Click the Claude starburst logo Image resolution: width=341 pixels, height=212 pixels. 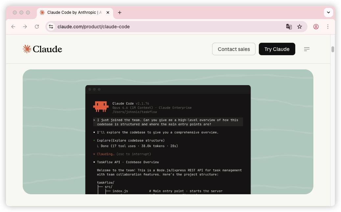(27, 49)
